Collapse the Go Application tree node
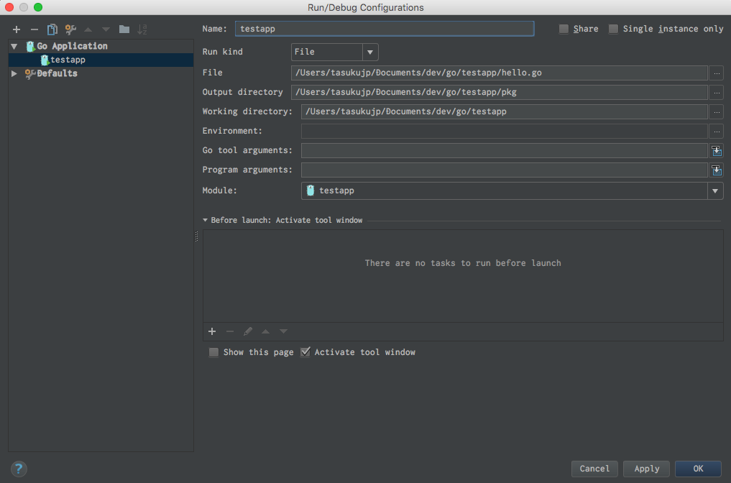Image resolution: width=731 pixels, height=483 pixels. [14, 46]
